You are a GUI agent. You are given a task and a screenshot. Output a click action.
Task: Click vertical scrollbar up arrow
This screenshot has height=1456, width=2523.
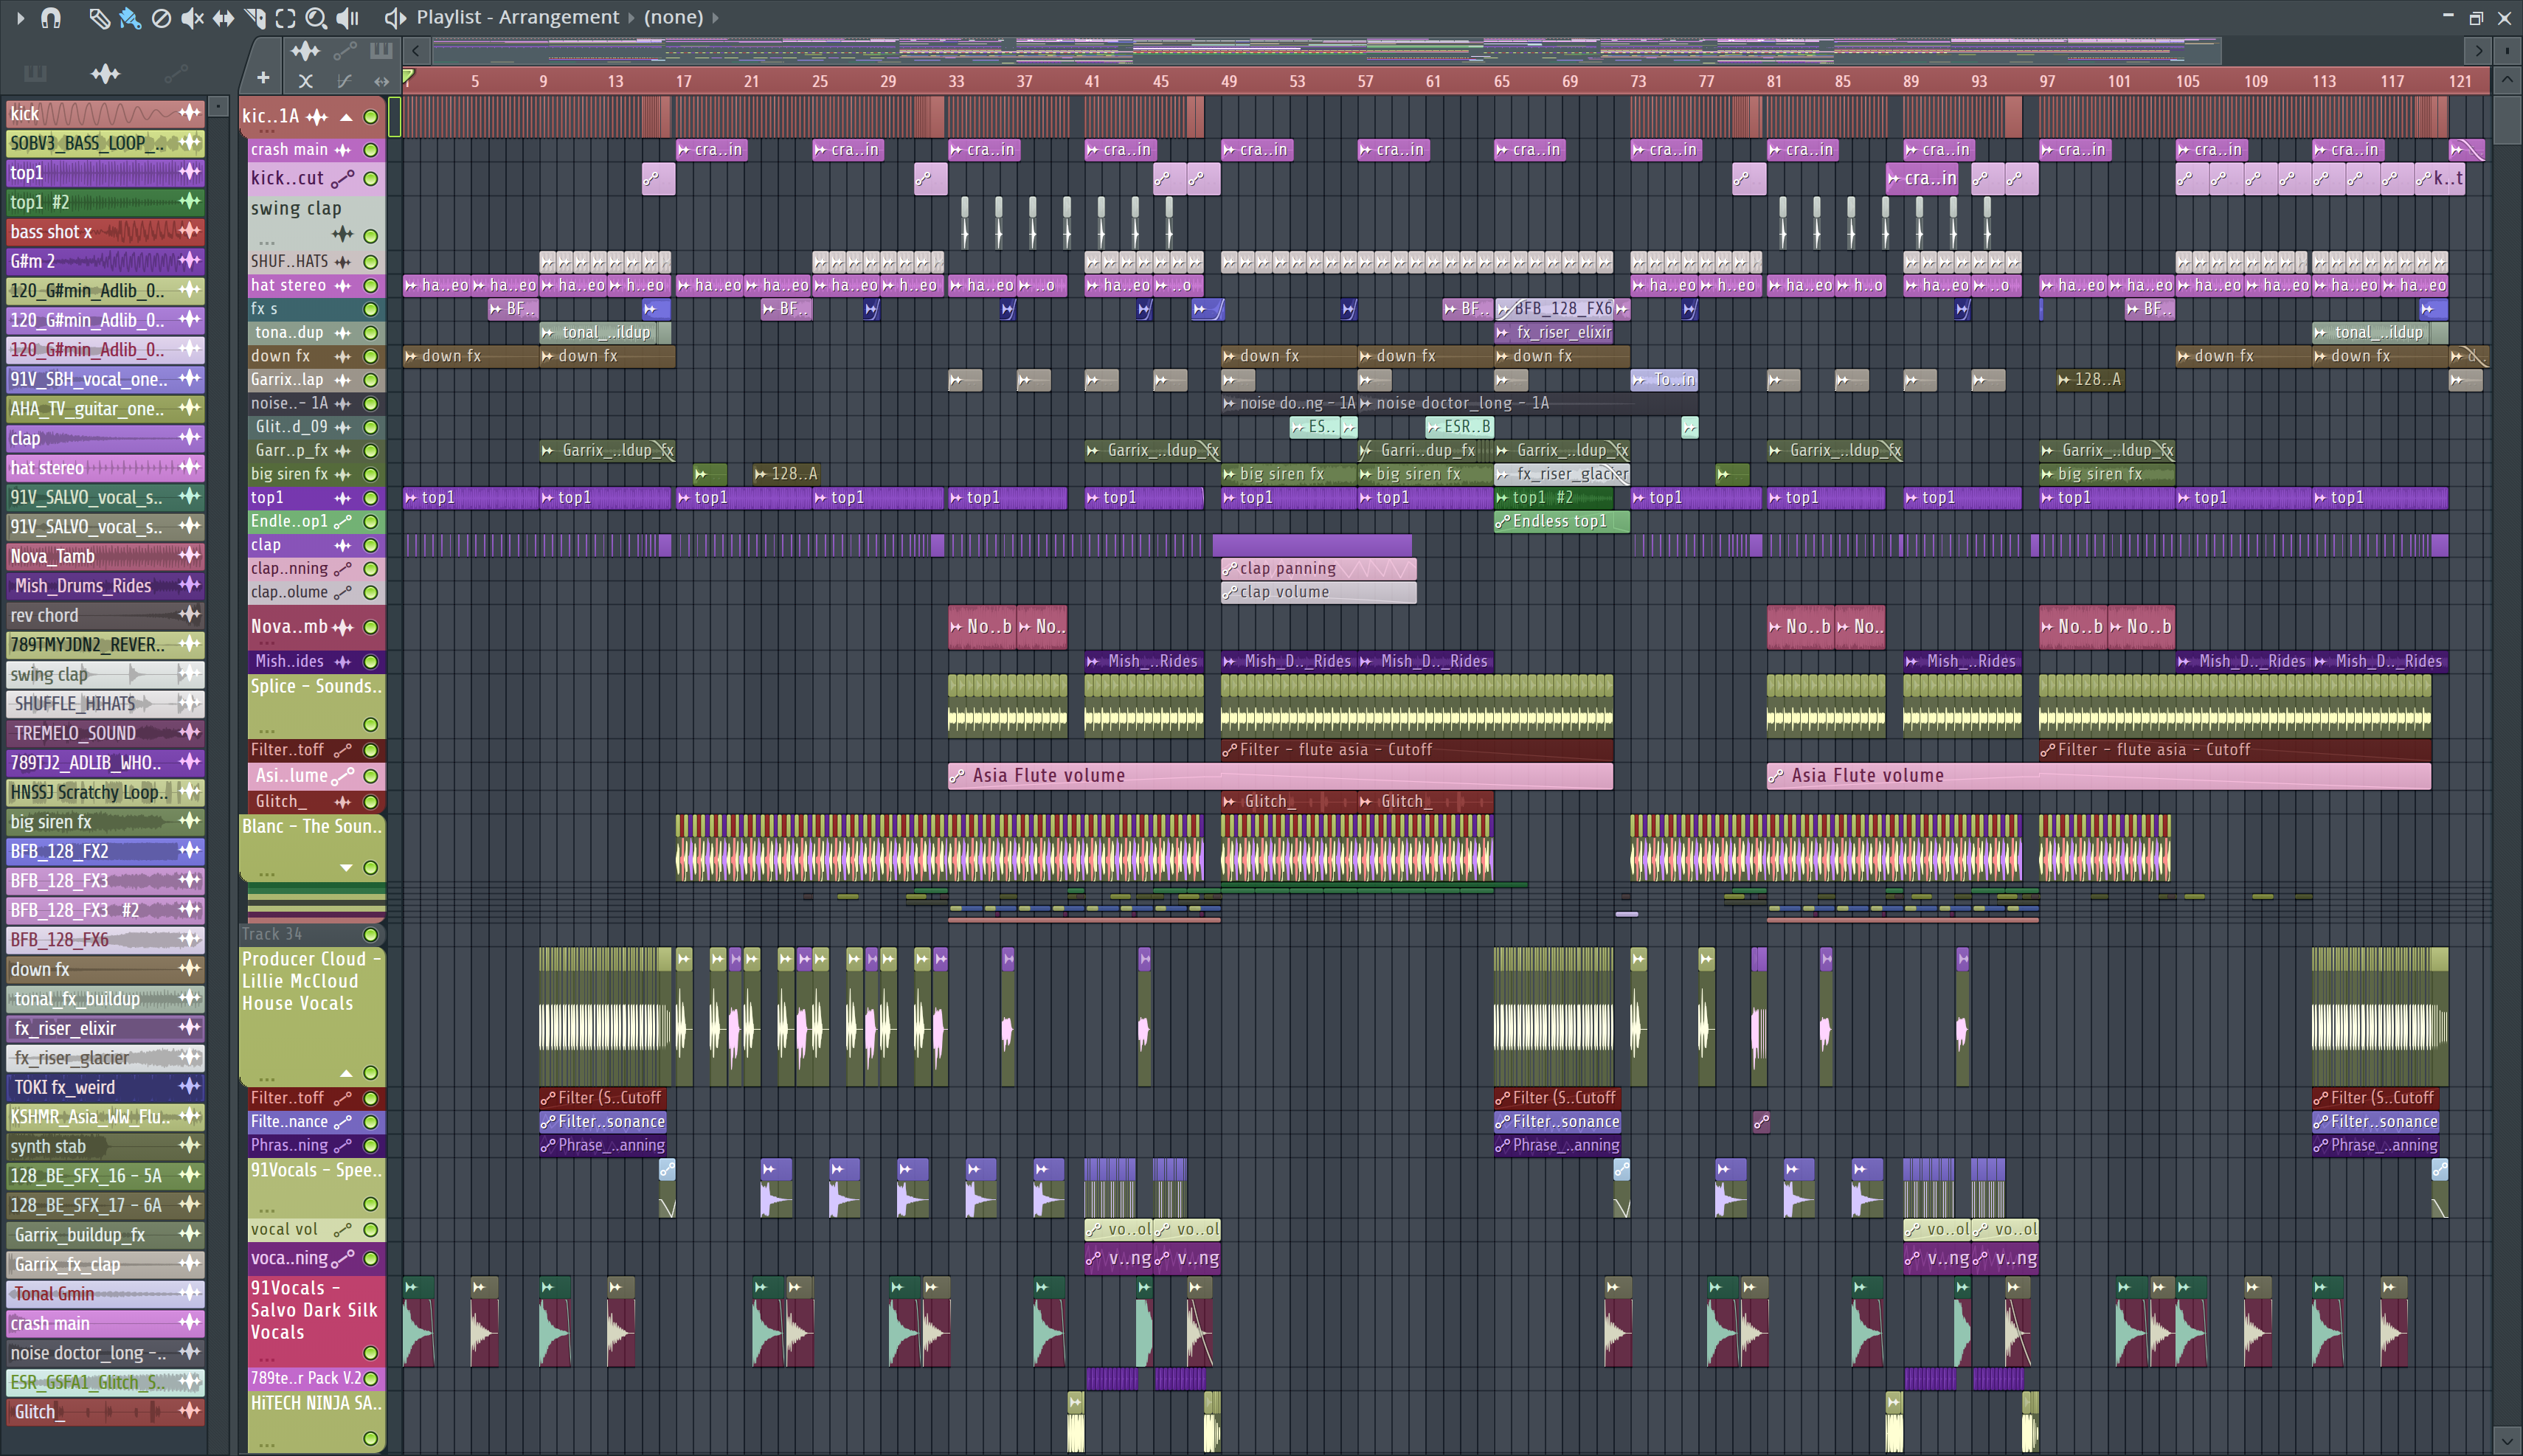(2507, 79)
